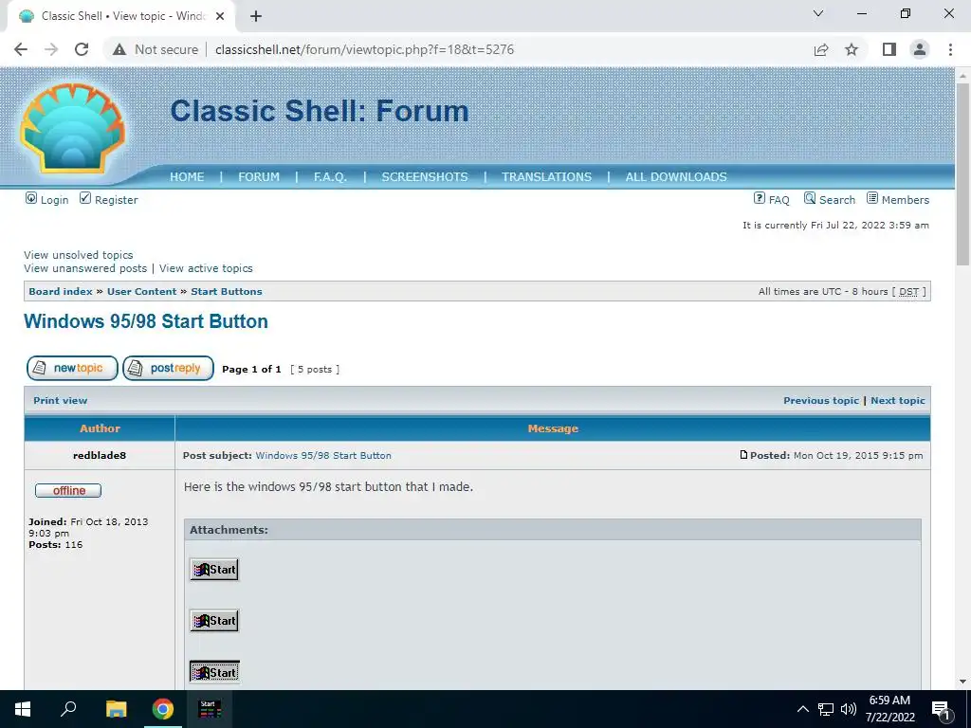Image resolution: width=971 pixels, height=728 pixels.
Task: Open the Windows Start menu on taskbar
Action: (23, 709)
